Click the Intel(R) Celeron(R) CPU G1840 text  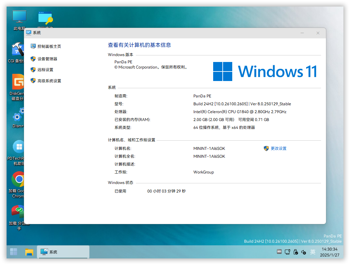(240, 112)
